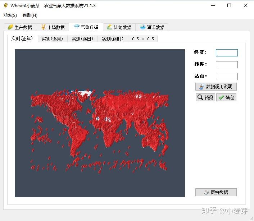
Task: Click the 数据调用说明 button label
Action: (x=219, y=87)
